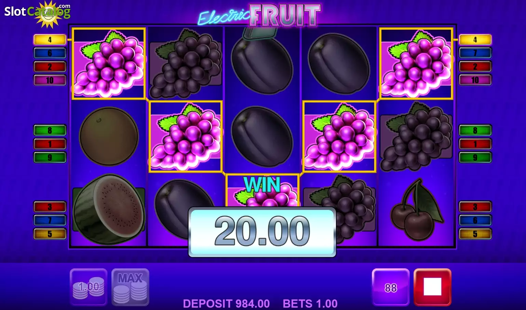Viewport: 526px width, 310px height.
Task: Open the 1.00 coin bet selector
Action: click(89, 287)
